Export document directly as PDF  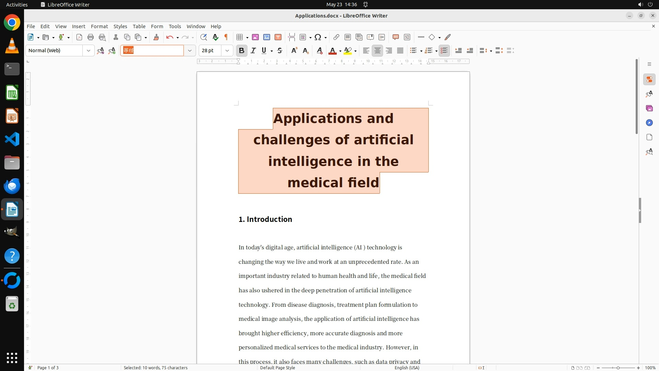(79, 37)
